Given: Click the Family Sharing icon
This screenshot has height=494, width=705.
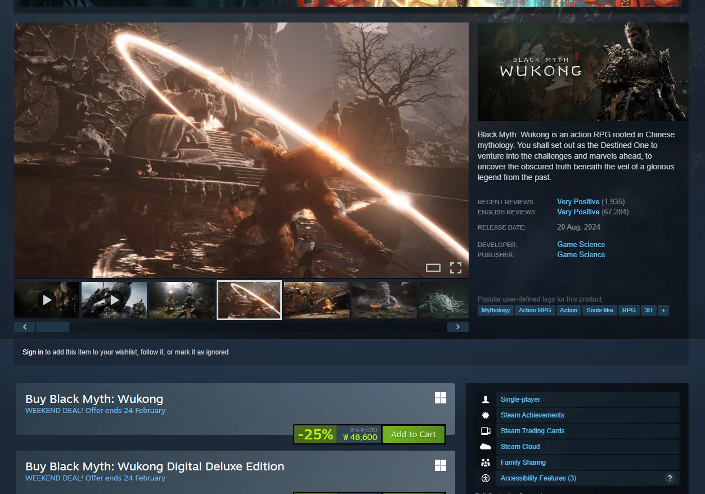Looking at the screenshot, I should click(485, 462).
